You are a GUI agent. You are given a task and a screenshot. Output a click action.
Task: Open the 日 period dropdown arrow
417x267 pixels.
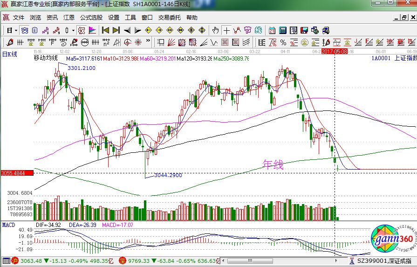point(15,30)
